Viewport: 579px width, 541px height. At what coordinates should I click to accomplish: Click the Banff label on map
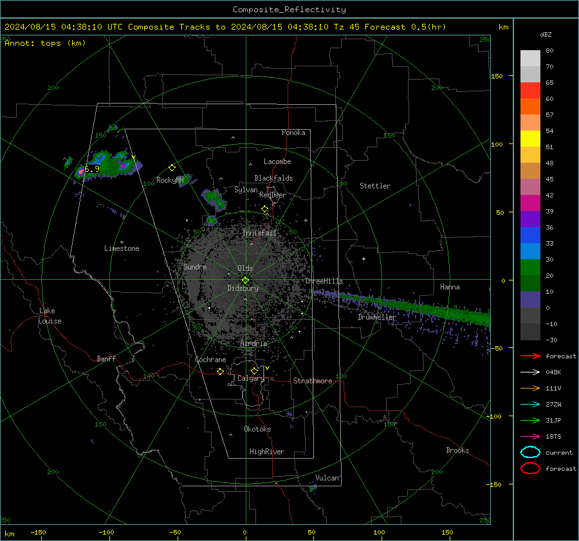pyautogui.click(x=106, y=359)
